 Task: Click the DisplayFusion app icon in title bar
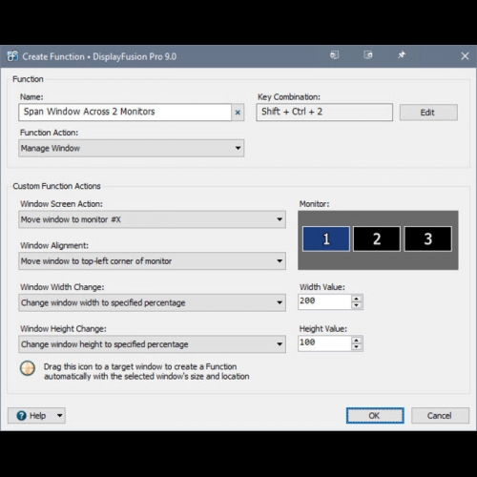tap(12, 56)
